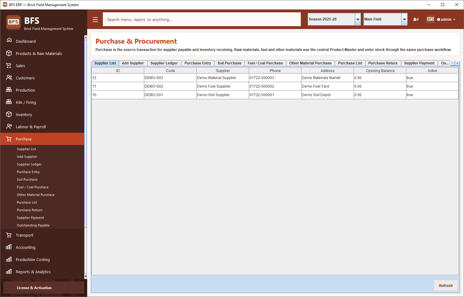Screen dimensions: 464x297
Task: Select the Demo Fuel Supplier cell
Action: click(223, 86)
